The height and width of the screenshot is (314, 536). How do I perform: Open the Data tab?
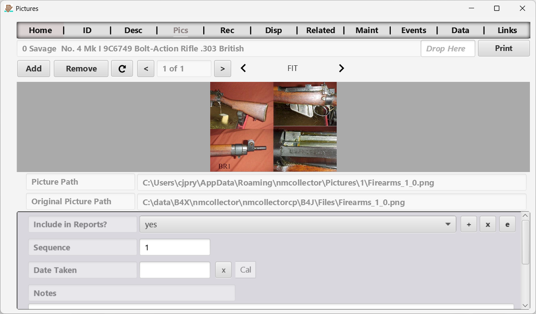coord(460,30)
